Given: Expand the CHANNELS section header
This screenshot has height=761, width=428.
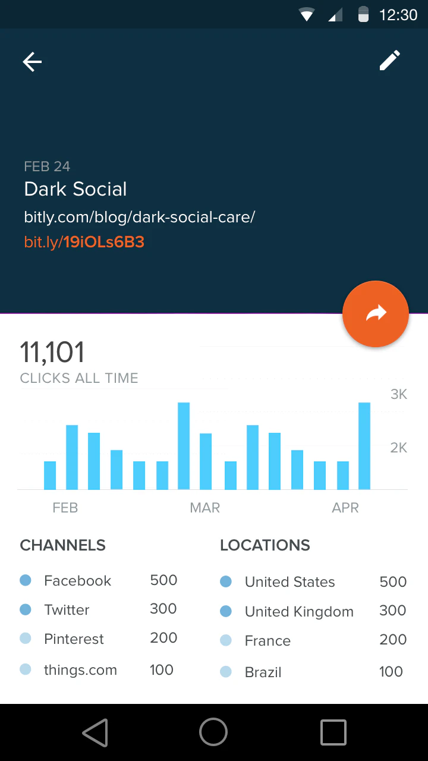Looking at the screenshot, I should pos(62,545).
